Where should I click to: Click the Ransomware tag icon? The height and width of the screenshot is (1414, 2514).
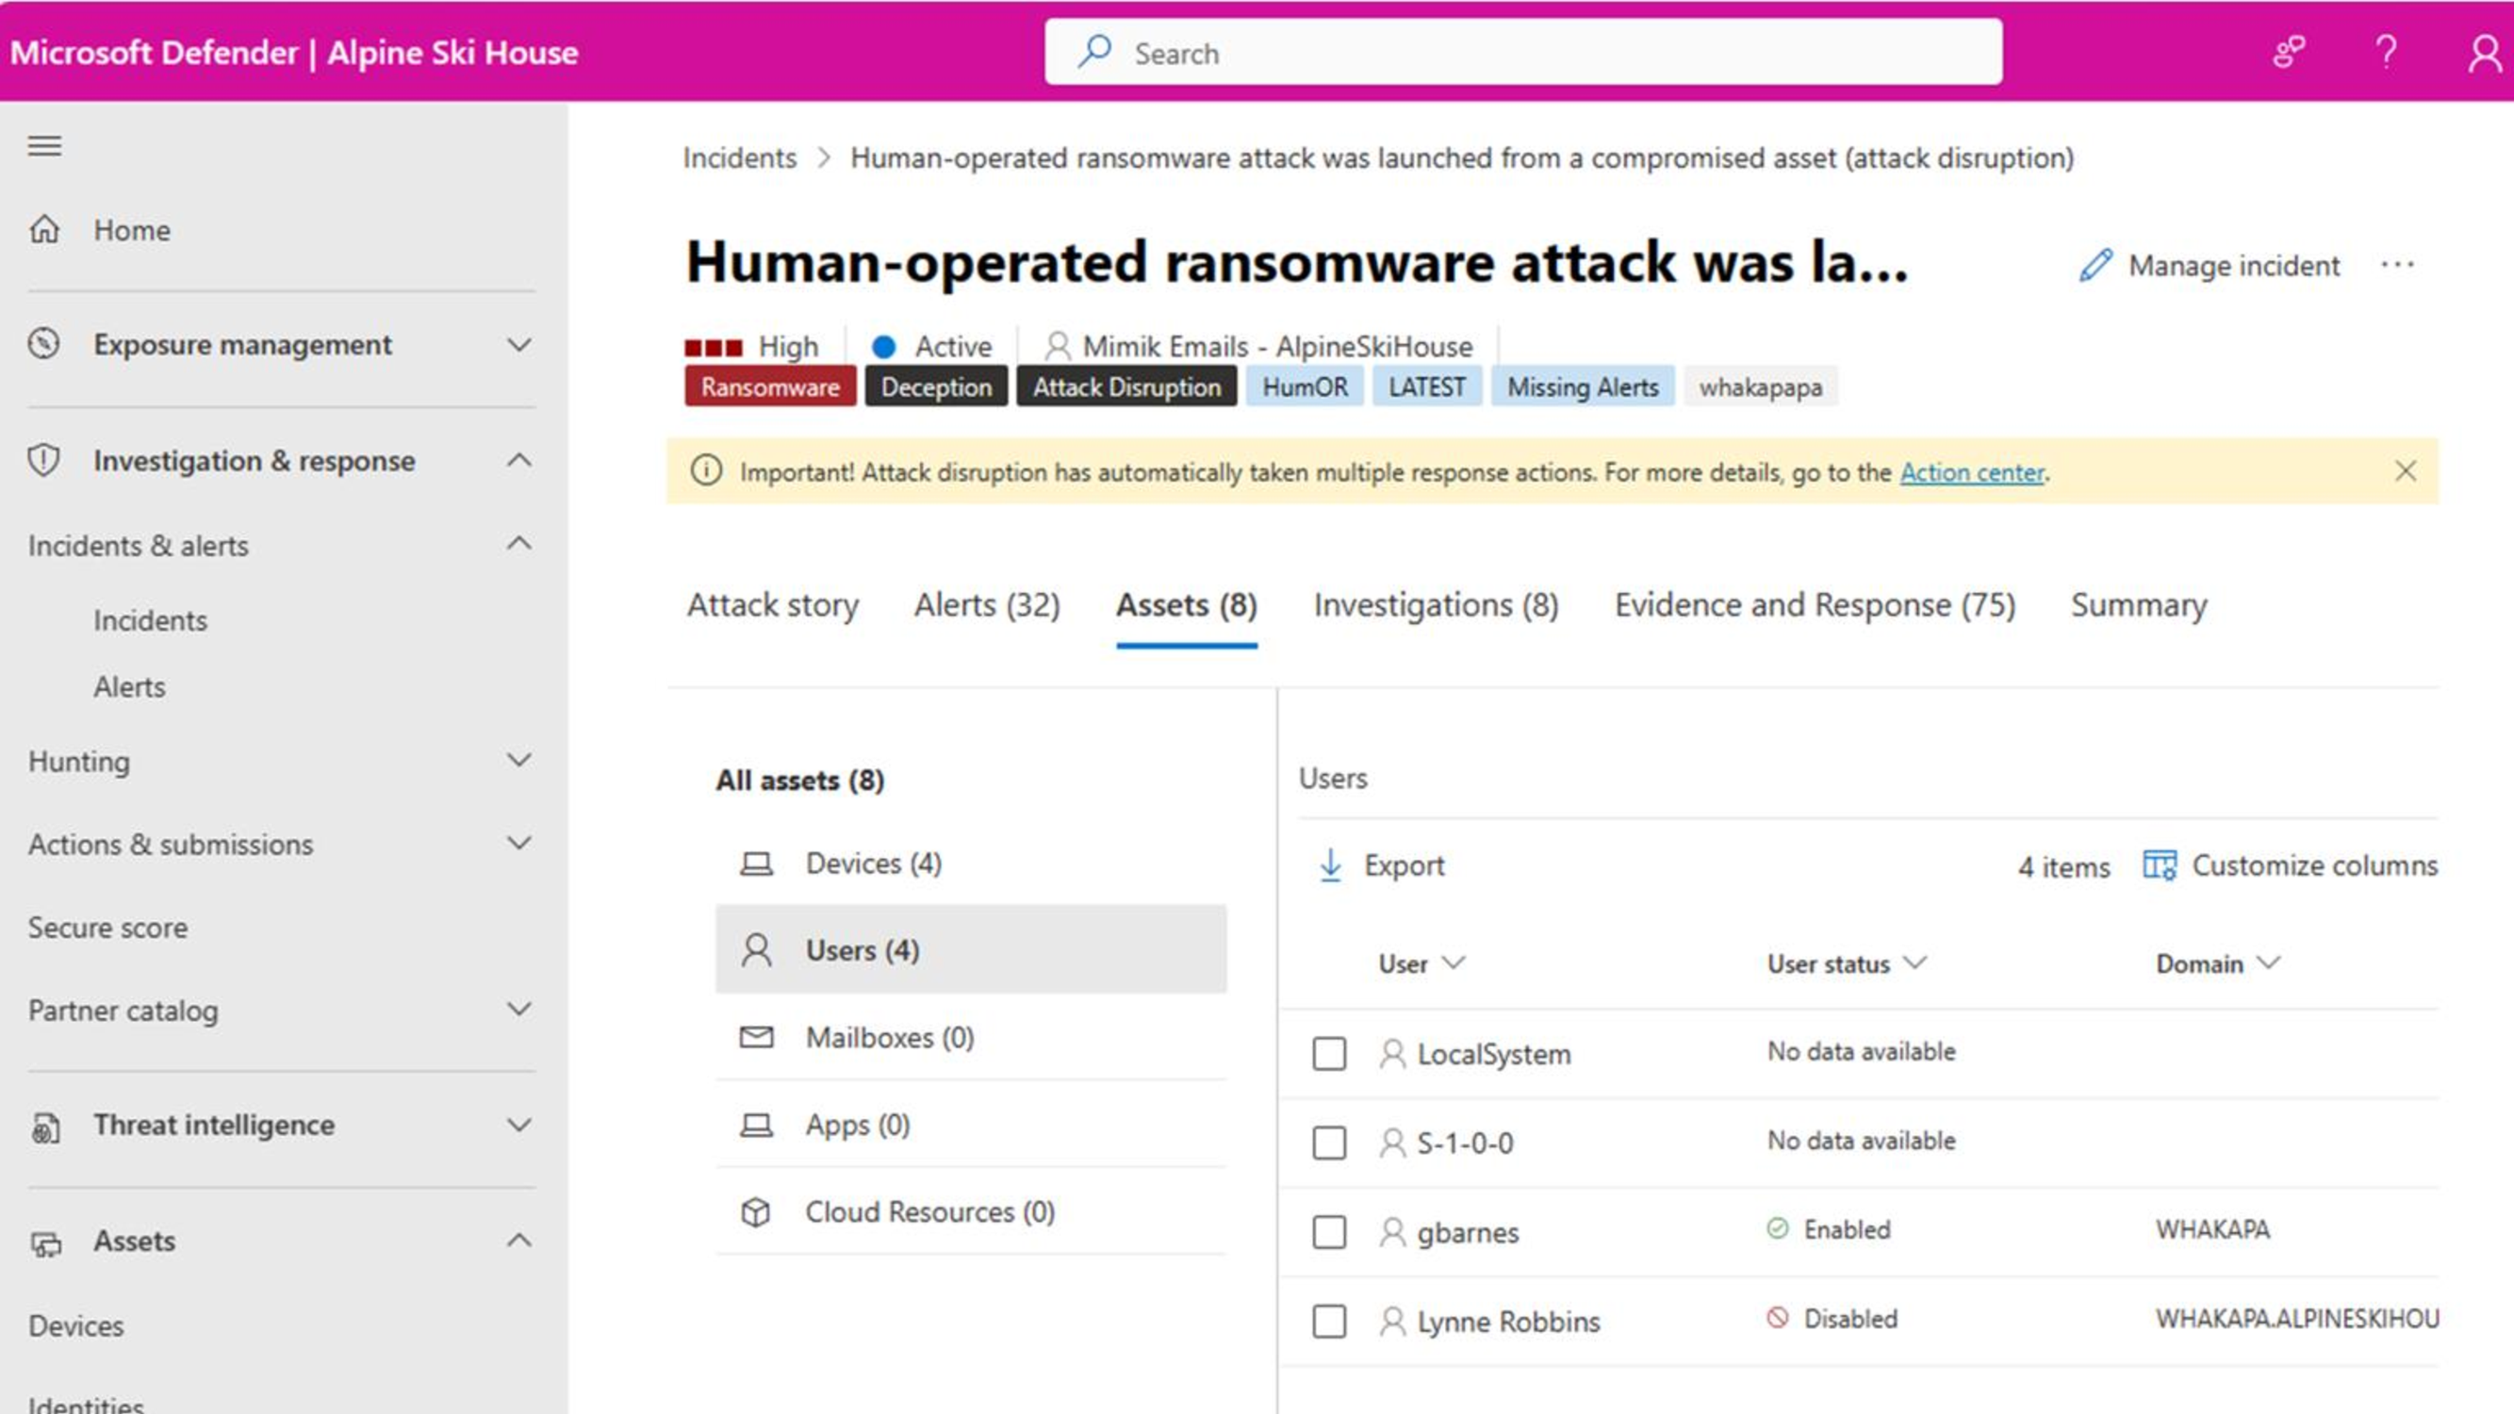(x=768, y=386)
